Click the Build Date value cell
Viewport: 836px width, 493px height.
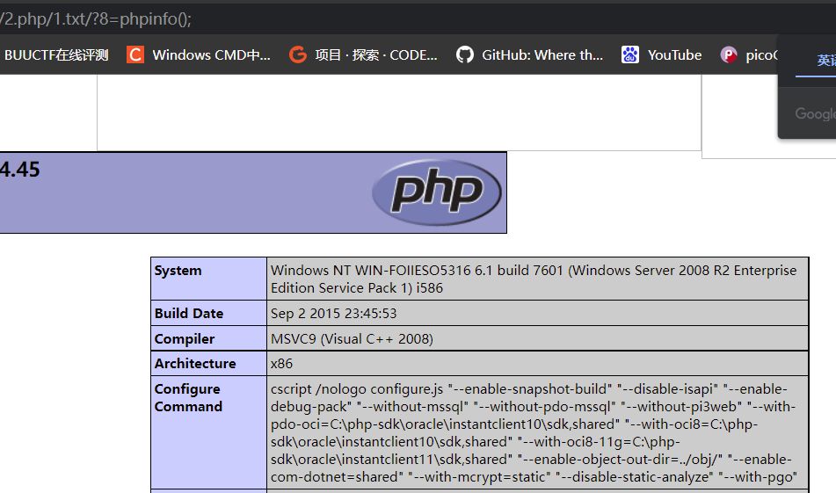pos(334,314)
